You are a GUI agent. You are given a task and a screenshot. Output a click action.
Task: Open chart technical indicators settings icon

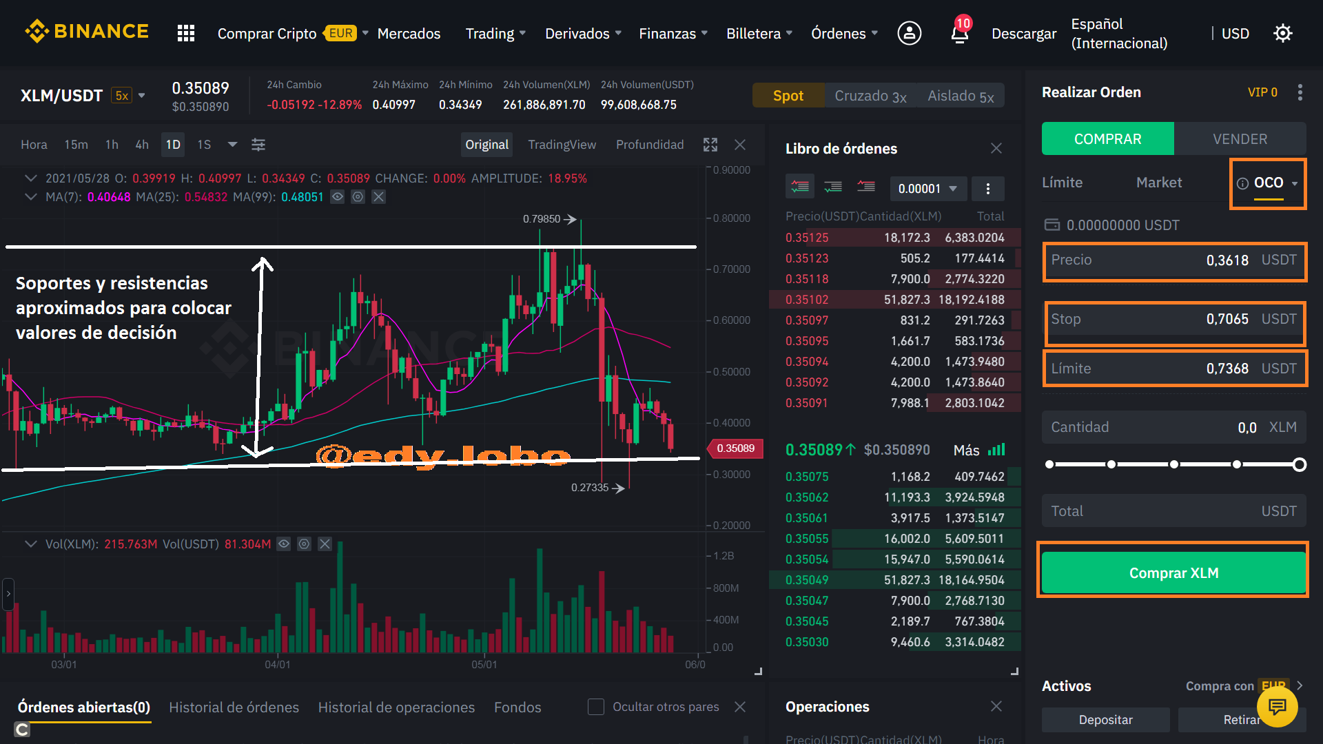click(258, 145)
